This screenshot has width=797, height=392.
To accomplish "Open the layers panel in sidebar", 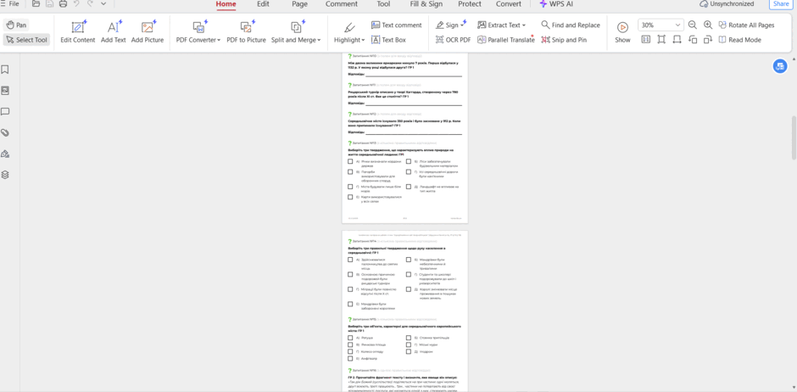I will (5, 175).
